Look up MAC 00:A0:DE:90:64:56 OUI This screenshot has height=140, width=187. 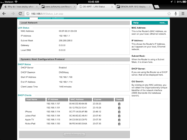click(78, 104)
